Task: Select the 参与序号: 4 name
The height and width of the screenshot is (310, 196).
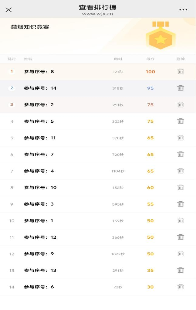Action: [39, 171]
